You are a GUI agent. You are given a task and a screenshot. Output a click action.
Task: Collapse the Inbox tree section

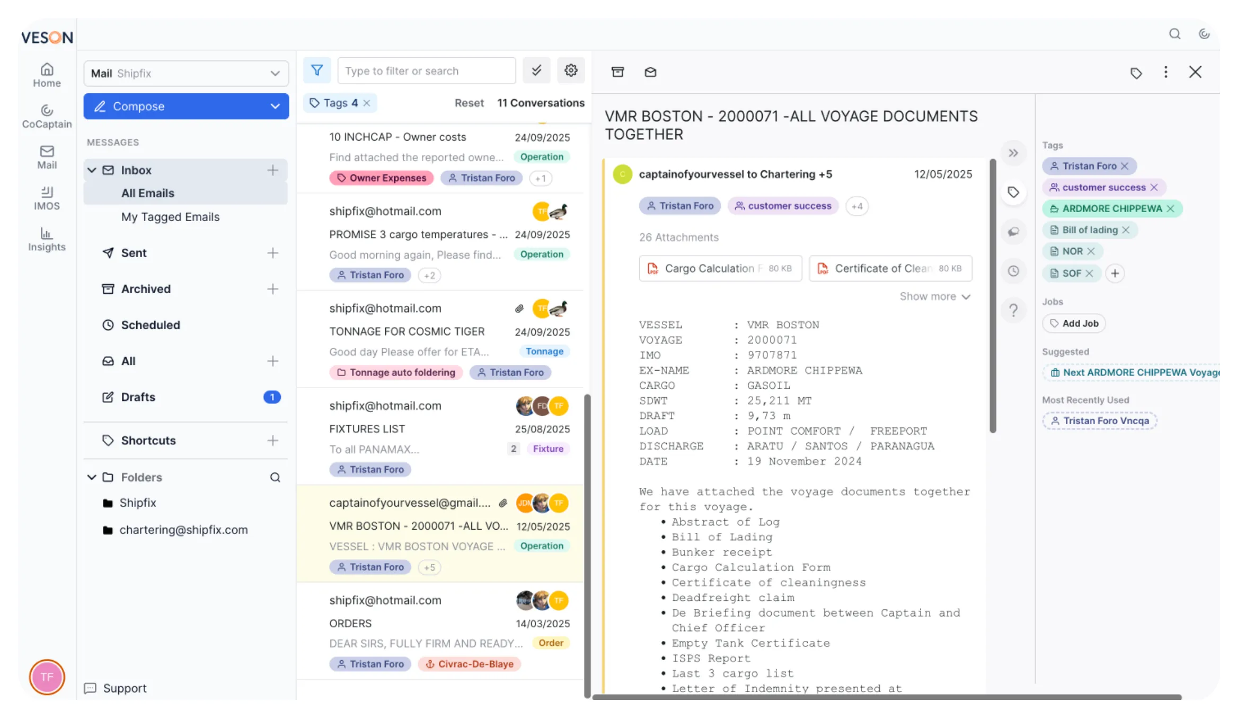pyautogui.click(x=92, y=170)
